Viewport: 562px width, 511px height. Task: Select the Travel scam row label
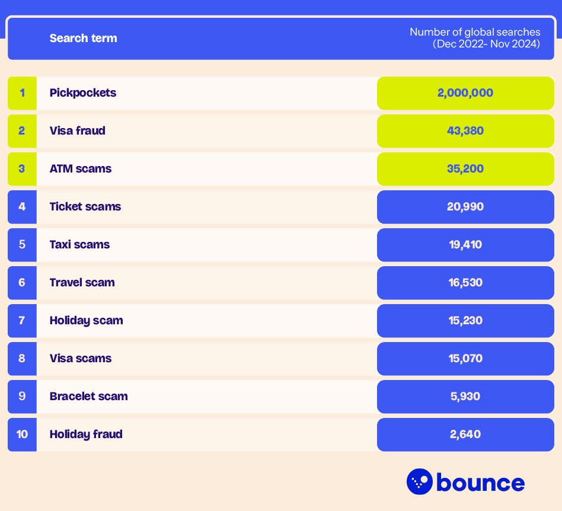tap(82, 282)
